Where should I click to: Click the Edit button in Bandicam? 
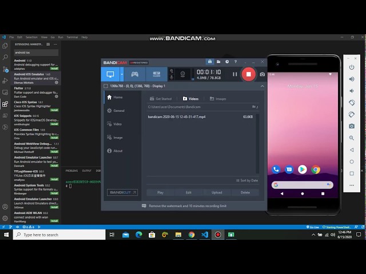click(x=189, y=192)
